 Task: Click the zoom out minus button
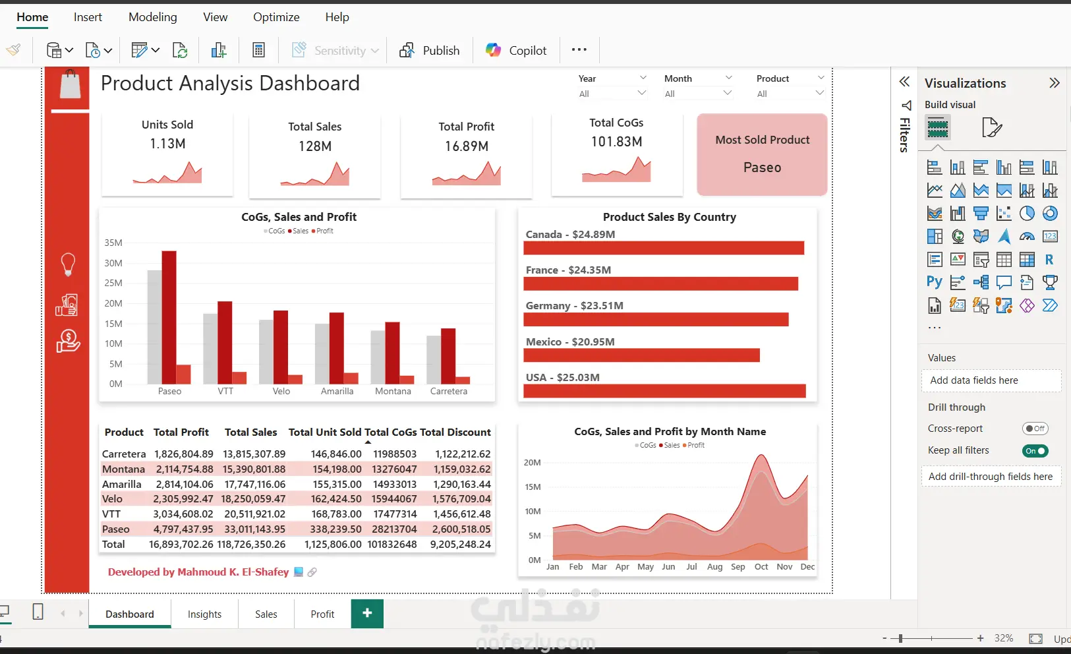(884, 638)
